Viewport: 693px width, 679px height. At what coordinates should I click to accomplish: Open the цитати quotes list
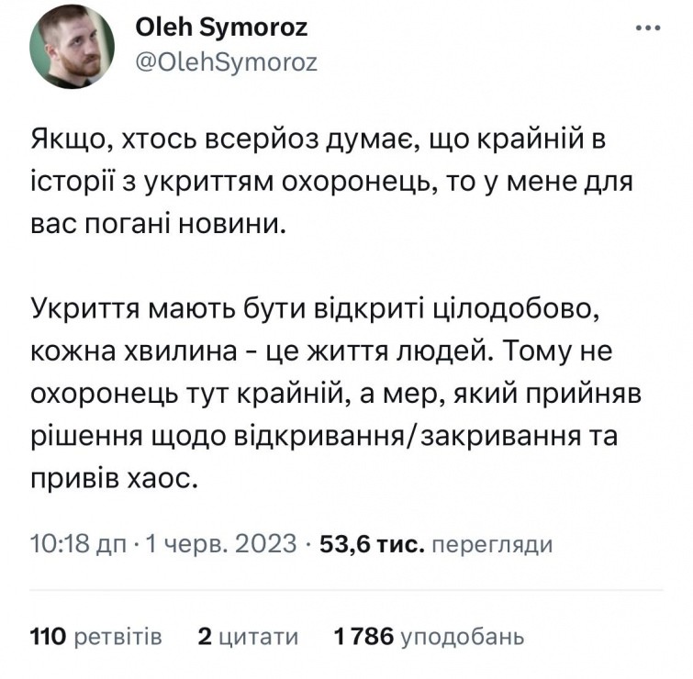260,636
